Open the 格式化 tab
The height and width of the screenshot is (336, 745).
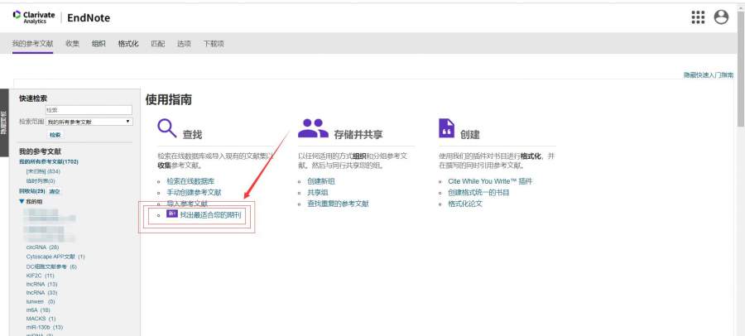coord(128,43)
